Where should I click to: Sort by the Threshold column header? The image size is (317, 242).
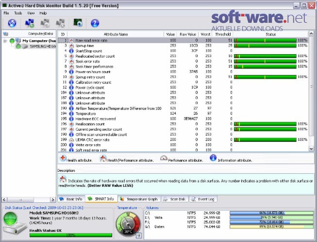(223, 34)
